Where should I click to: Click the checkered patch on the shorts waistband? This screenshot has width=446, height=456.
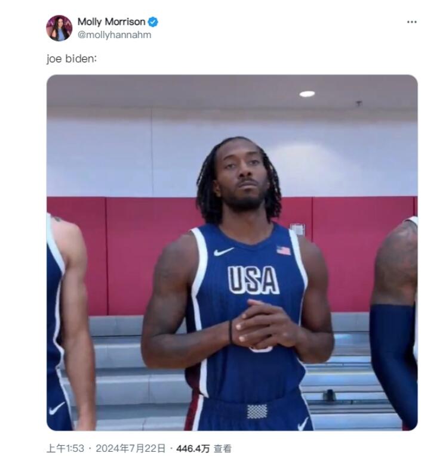click(x=257, y=411)
